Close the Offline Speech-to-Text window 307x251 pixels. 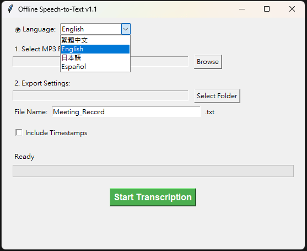point(292,9)
